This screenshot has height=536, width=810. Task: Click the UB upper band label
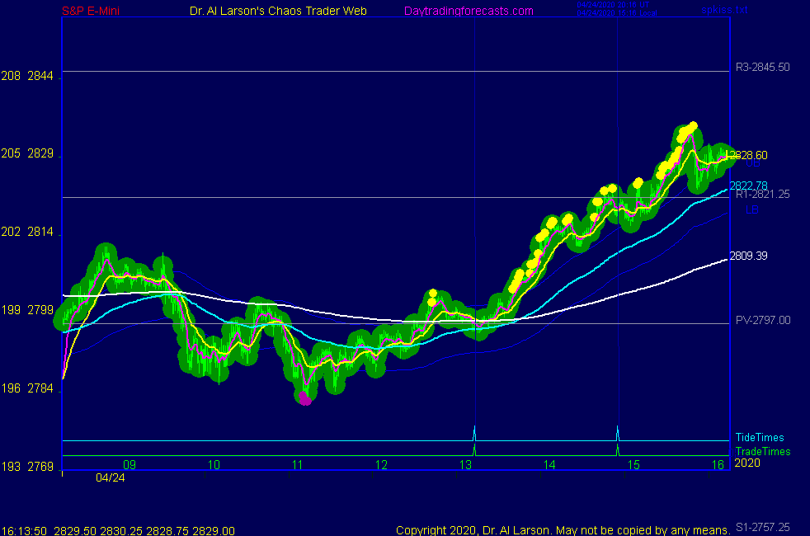pyautogui.click(x=752, y=164)
